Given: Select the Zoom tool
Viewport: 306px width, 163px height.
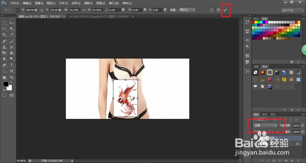Looking at the screenshot, I should coord(12,77).
